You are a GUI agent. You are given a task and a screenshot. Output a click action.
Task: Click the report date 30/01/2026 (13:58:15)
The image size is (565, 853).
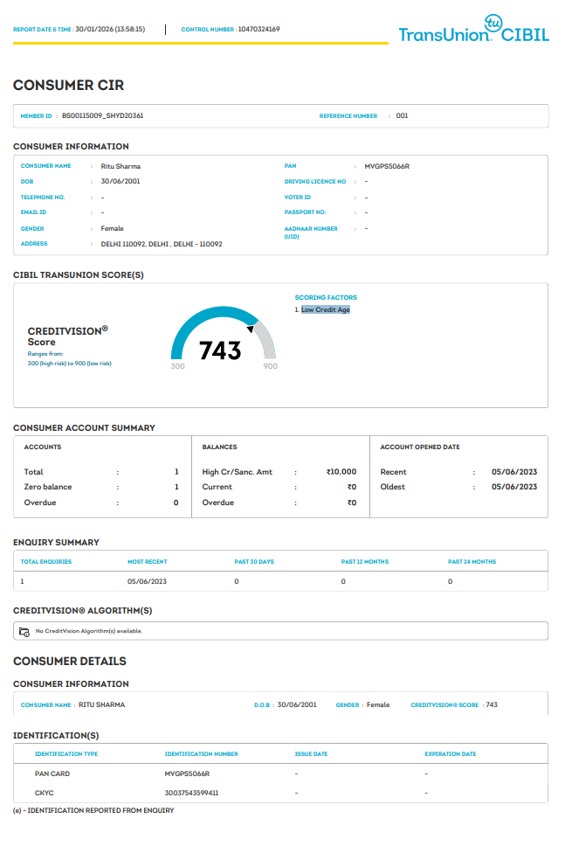110,30
